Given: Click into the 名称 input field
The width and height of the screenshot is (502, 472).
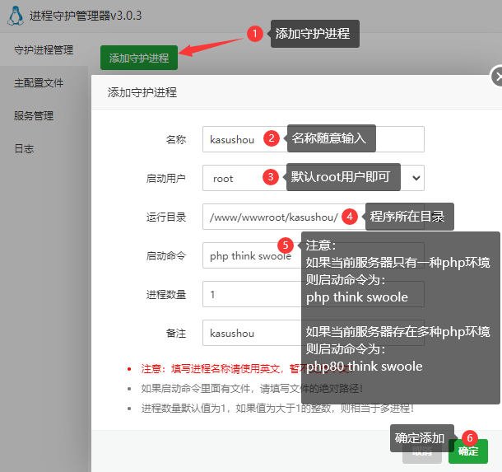Looking at the screenshot, I should tap(314, 139).
